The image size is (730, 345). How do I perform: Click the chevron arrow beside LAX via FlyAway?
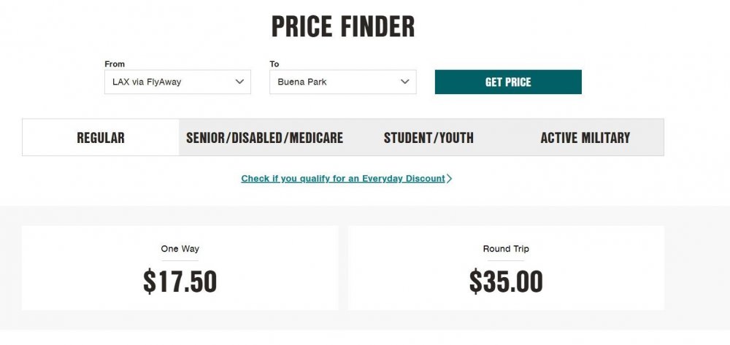pos(239,82)
